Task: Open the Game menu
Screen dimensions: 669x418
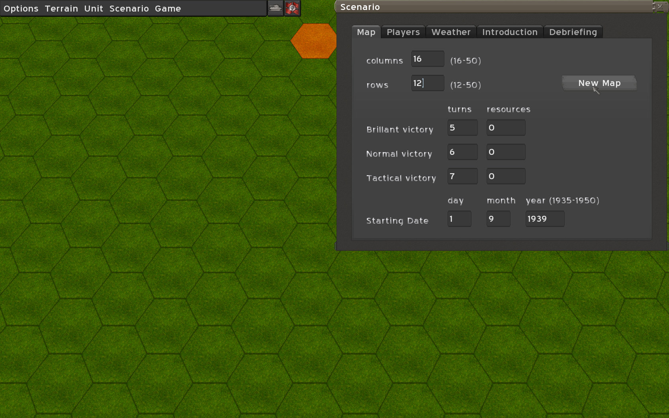Action: pyautogui.click(x=168, y=8)
